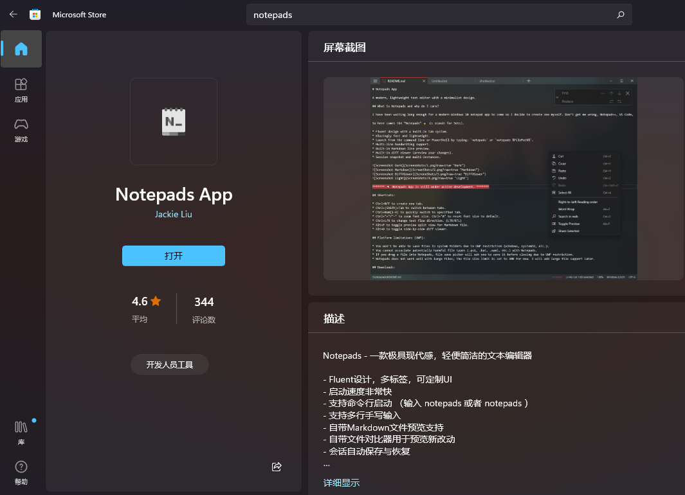Click the Microsoft Store logo in the title bar
This screenshot has width=685, height=495.
[35, 14]
